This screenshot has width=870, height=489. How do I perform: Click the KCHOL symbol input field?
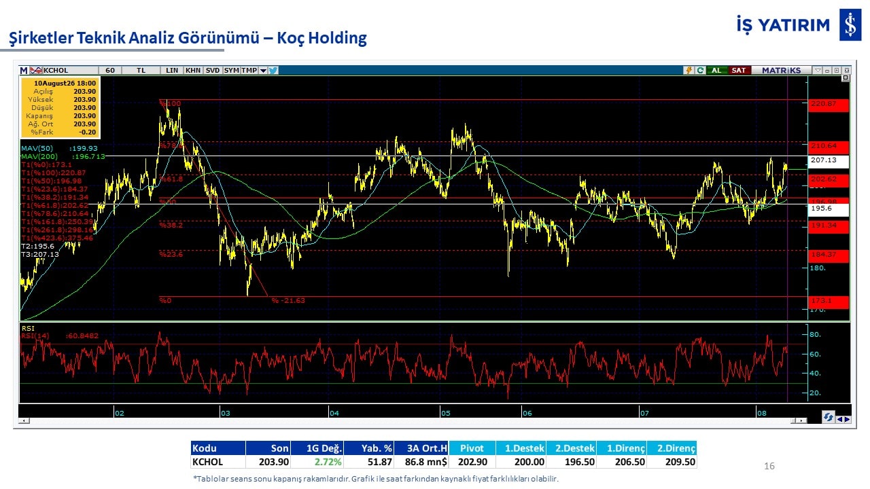point(71,70)
